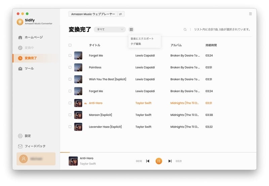The image size is (269, 186).
Task: Open 変換完了 in sidebar
Action: tap(31, 58)
